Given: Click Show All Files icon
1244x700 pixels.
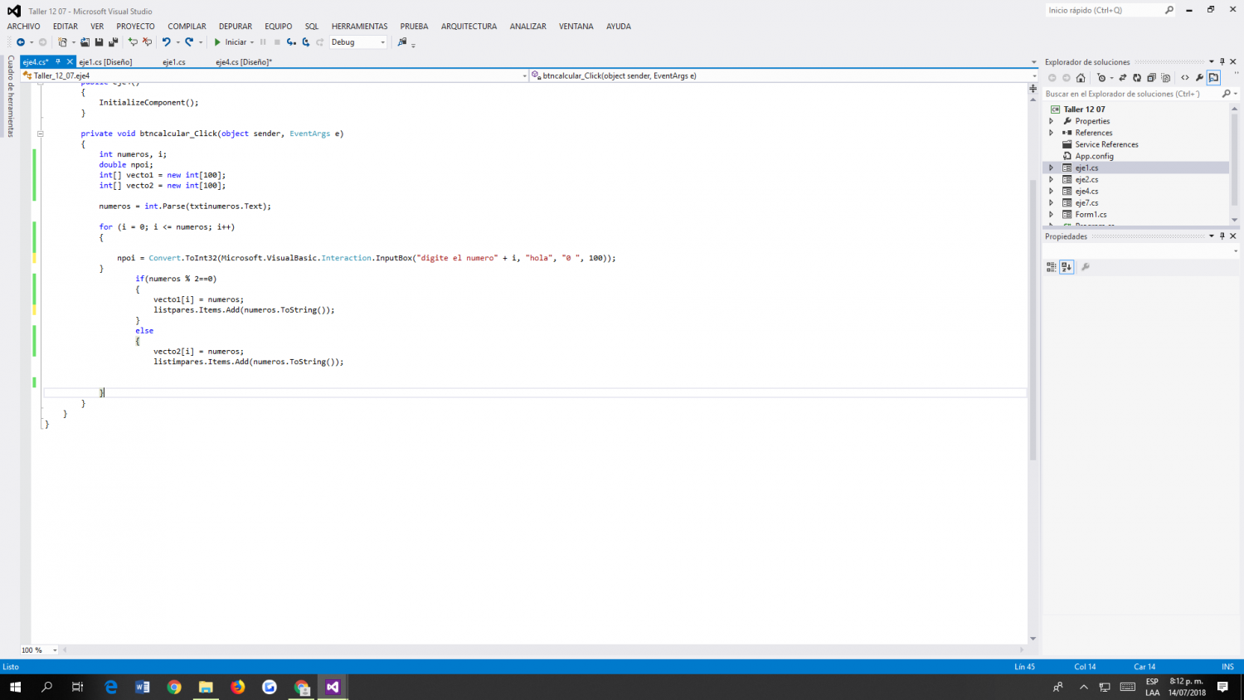Looking at the screenshot, I should 1166,78.
